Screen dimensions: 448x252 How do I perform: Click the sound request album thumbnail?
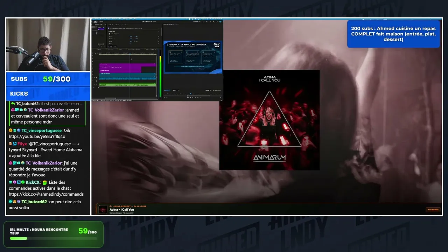103,209
